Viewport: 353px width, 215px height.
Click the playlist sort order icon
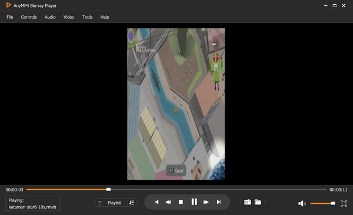(x=131, y=203)
